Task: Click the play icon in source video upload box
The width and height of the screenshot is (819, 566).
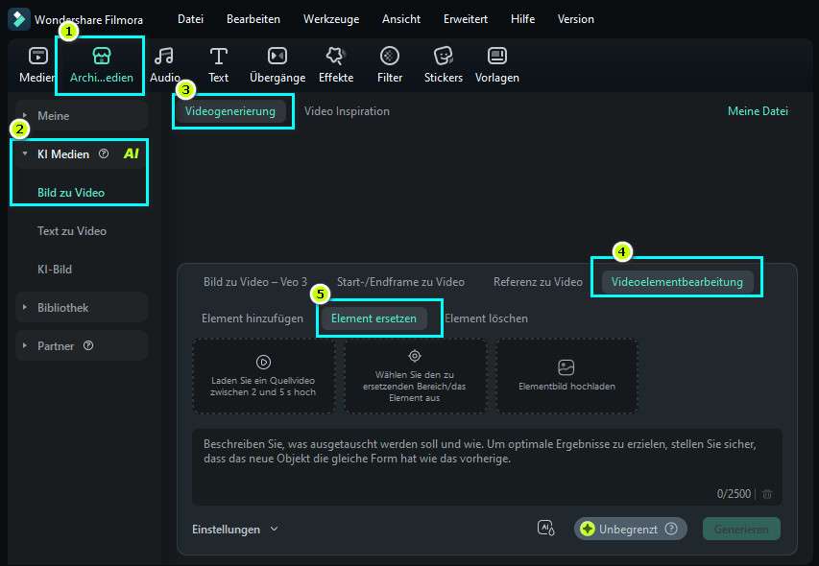Action: pyautogui.click(x=263, y=362)
